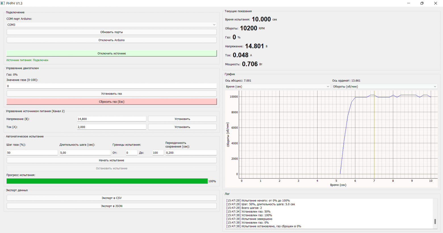Click log line Всего шагов: 2

coord(244,208)
